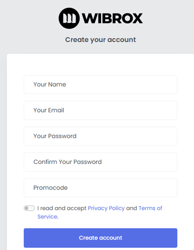Screen dimensions: 194x250
Task: Submit with the Create account button
Action: point(101,238)
